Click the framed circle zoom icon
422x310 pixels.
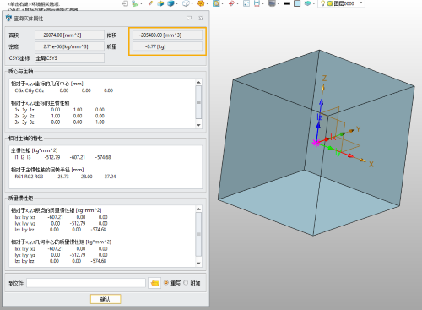coord(216,3)
